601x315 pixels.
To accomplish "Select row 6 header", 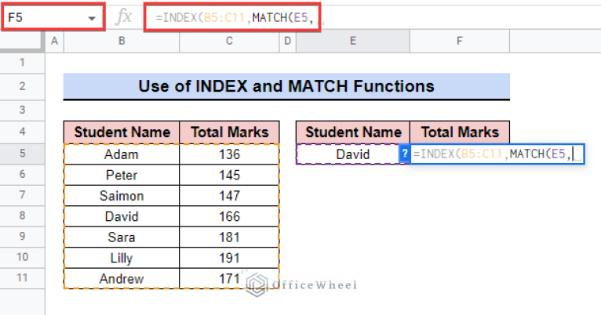I will 22,175.
